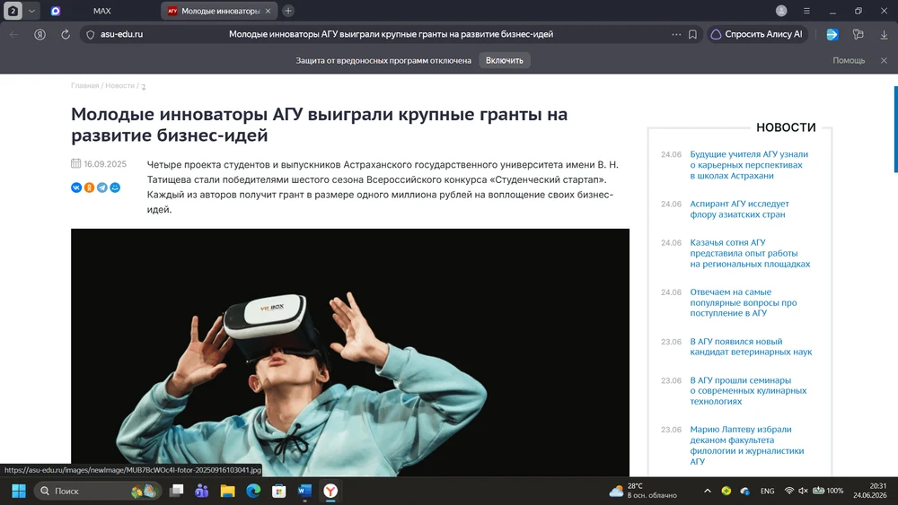Ask Алиса AI assistant
This screenshot has width=898, height=505.
point(757,34)
